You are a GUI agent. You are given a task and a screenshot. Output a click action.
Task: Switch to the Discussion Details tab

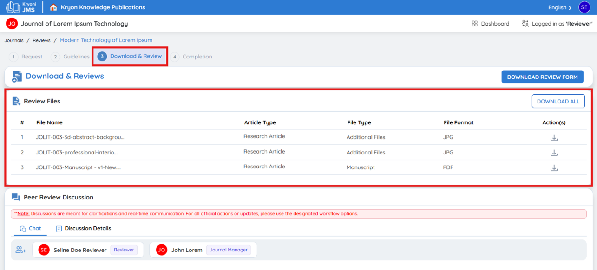click(x=84, y=228)
